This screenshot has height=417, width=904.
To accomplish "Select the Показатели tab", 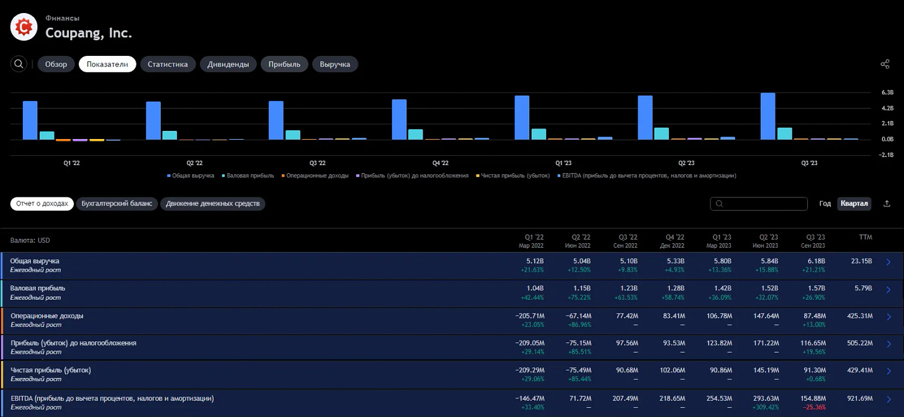I will (x=107, y=64).
